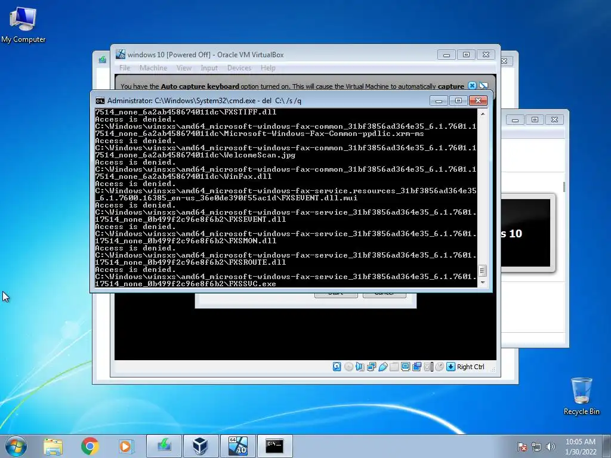The height and width of the screenshot is (458, 611).
Task: Click the cmd.exe window title icon
Action: [x=100, y=101]
